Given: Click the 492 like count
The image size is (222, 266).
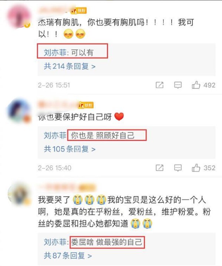Looking at the screenshot, I should click(x=209, y=85).
